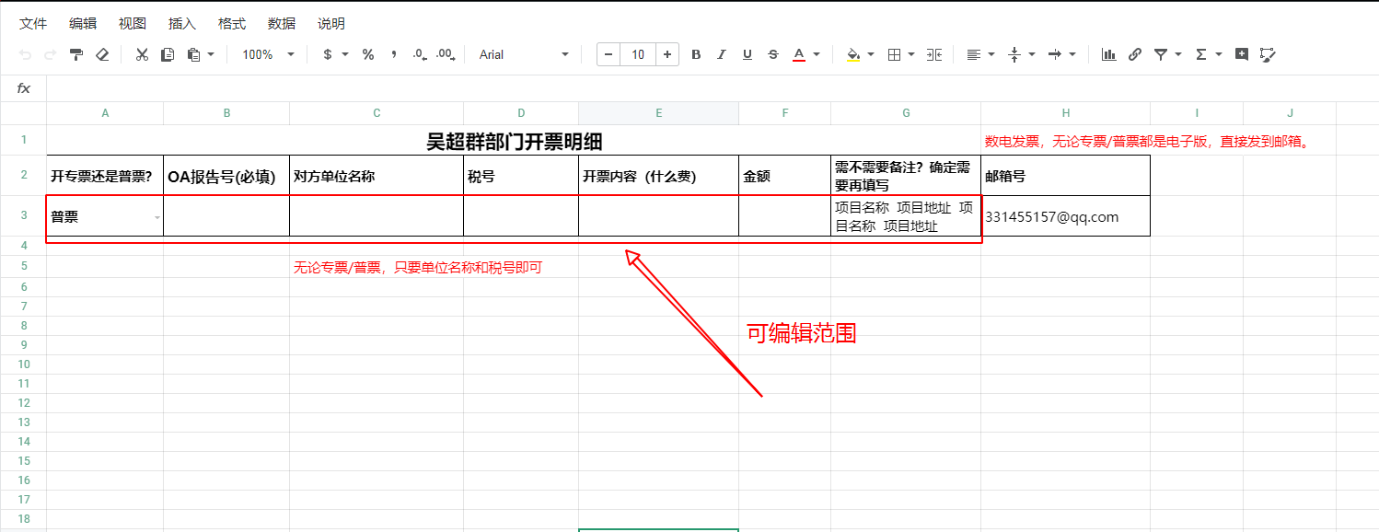Insert a chart using the chart icon
Image resolution: width=1379 pixels, height=532 pixels.
1109,54
